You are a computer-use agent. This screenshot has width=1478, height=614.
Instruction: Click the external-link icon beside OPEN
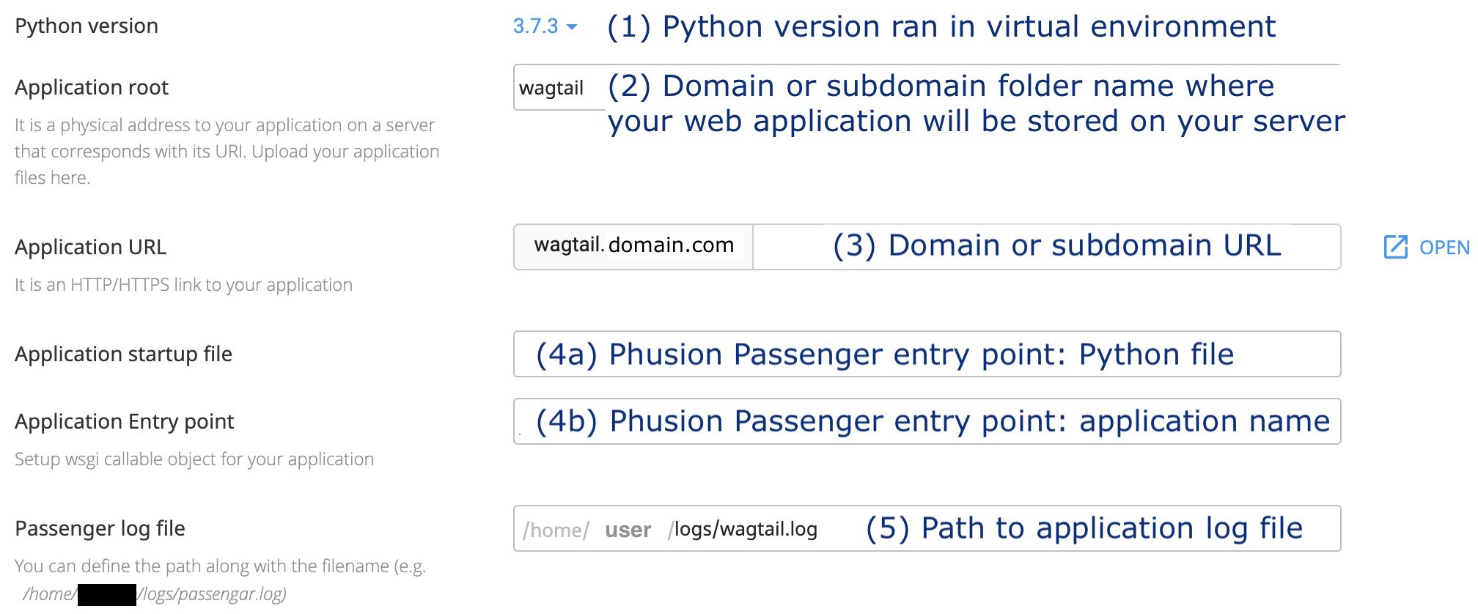[1395, 247]
